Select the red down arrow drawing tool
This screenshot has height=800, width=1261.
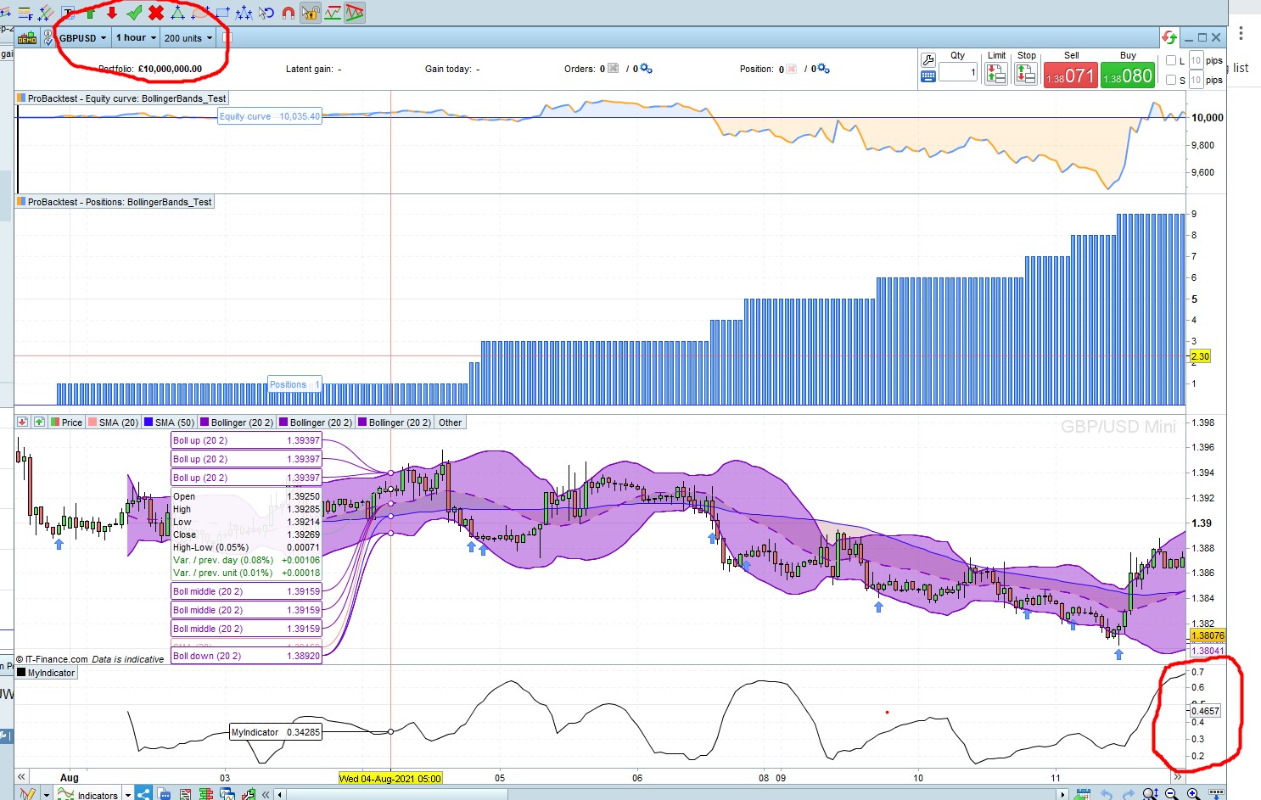pos(111,13)
